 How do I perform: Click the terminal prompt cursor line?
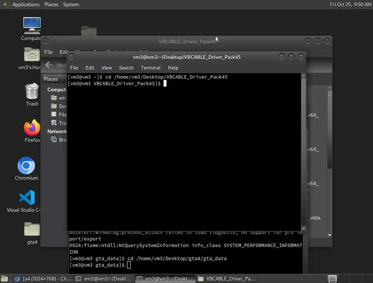point(117,84)
